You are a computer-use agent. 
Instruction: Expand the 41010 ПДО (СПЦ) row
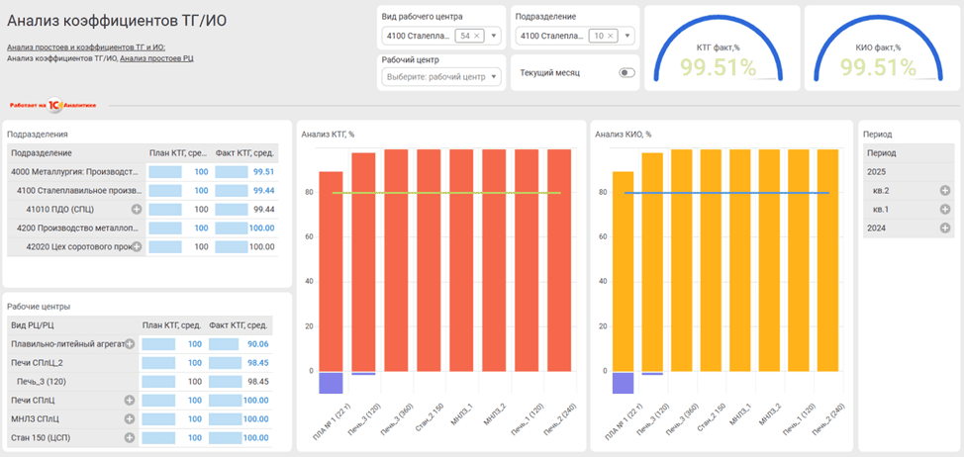(x=137, y=210)
